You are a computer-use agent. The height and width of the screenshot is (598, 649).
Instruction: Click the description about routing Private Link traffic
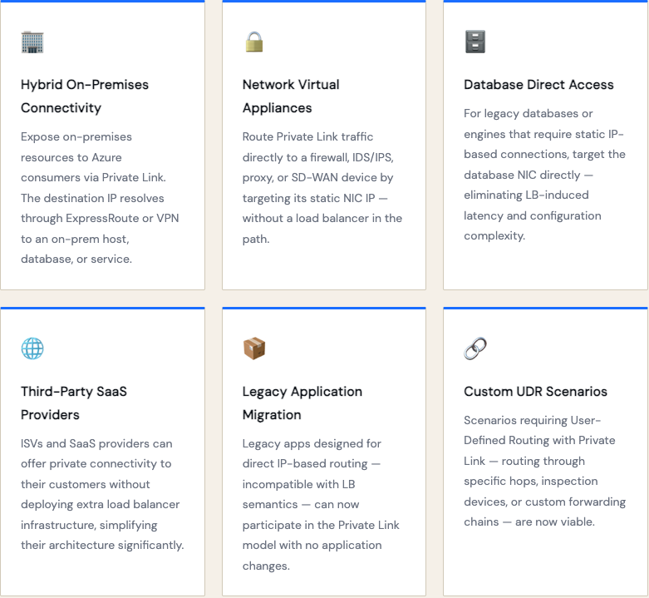322,188
